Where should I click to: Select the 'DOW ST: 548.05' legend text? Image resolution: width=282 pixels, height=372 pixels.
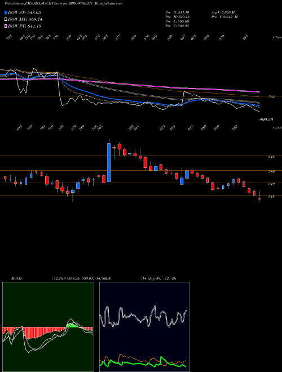point(24,12)
